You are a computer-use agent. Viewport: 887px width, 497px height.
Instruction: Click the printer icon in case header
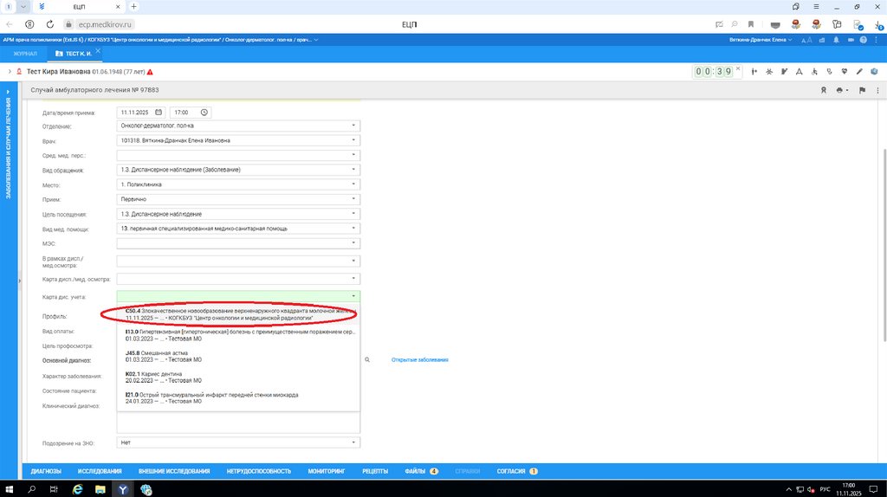pos(840,90)
